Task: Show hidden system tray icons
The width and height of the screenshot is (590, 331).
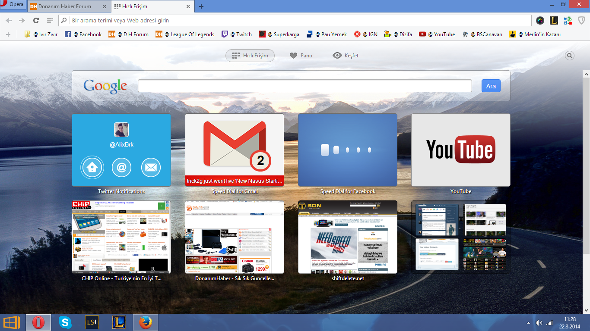Action: tap(528, 323)
